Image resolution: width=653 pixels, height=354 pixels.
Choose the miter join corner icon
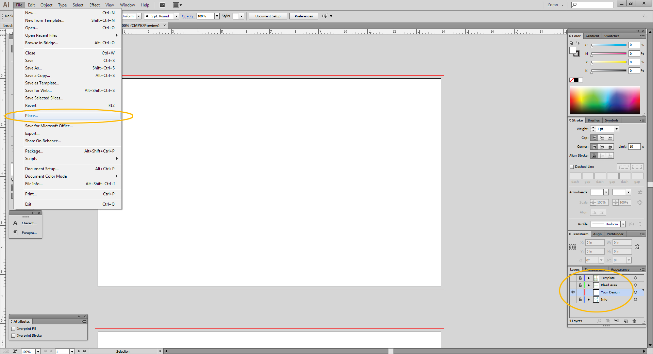tap(594, 147)
